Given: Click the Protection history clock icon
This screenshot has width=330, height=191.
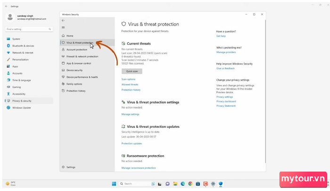Looking at the screenshot, I should (x=63, y=91).
